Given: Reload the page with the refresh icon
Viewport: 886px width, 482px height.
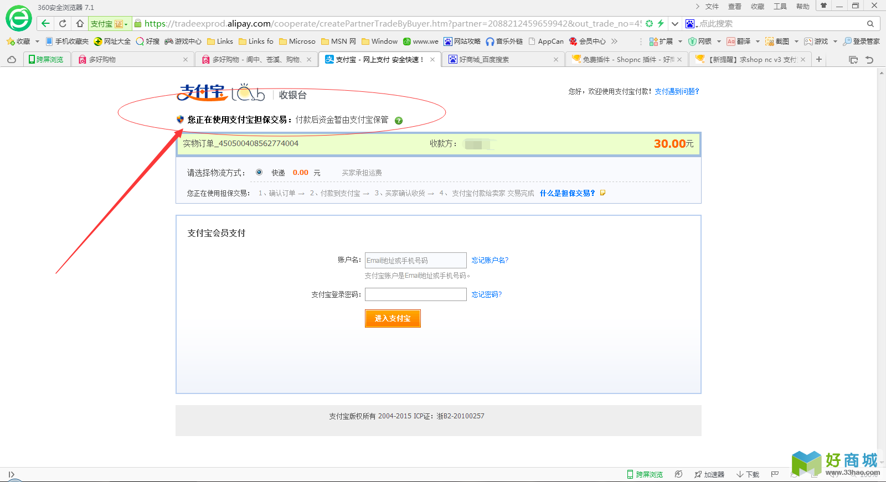Looking at the screenshot, I should click(63, 23).
